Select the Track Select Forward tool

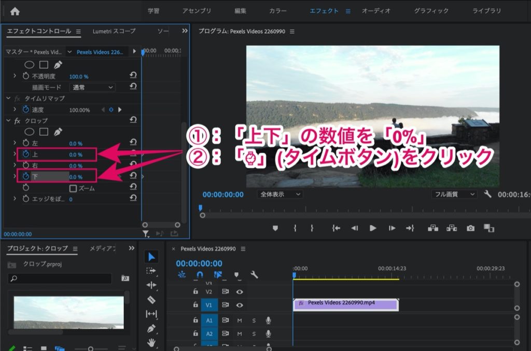click(151, 271)
